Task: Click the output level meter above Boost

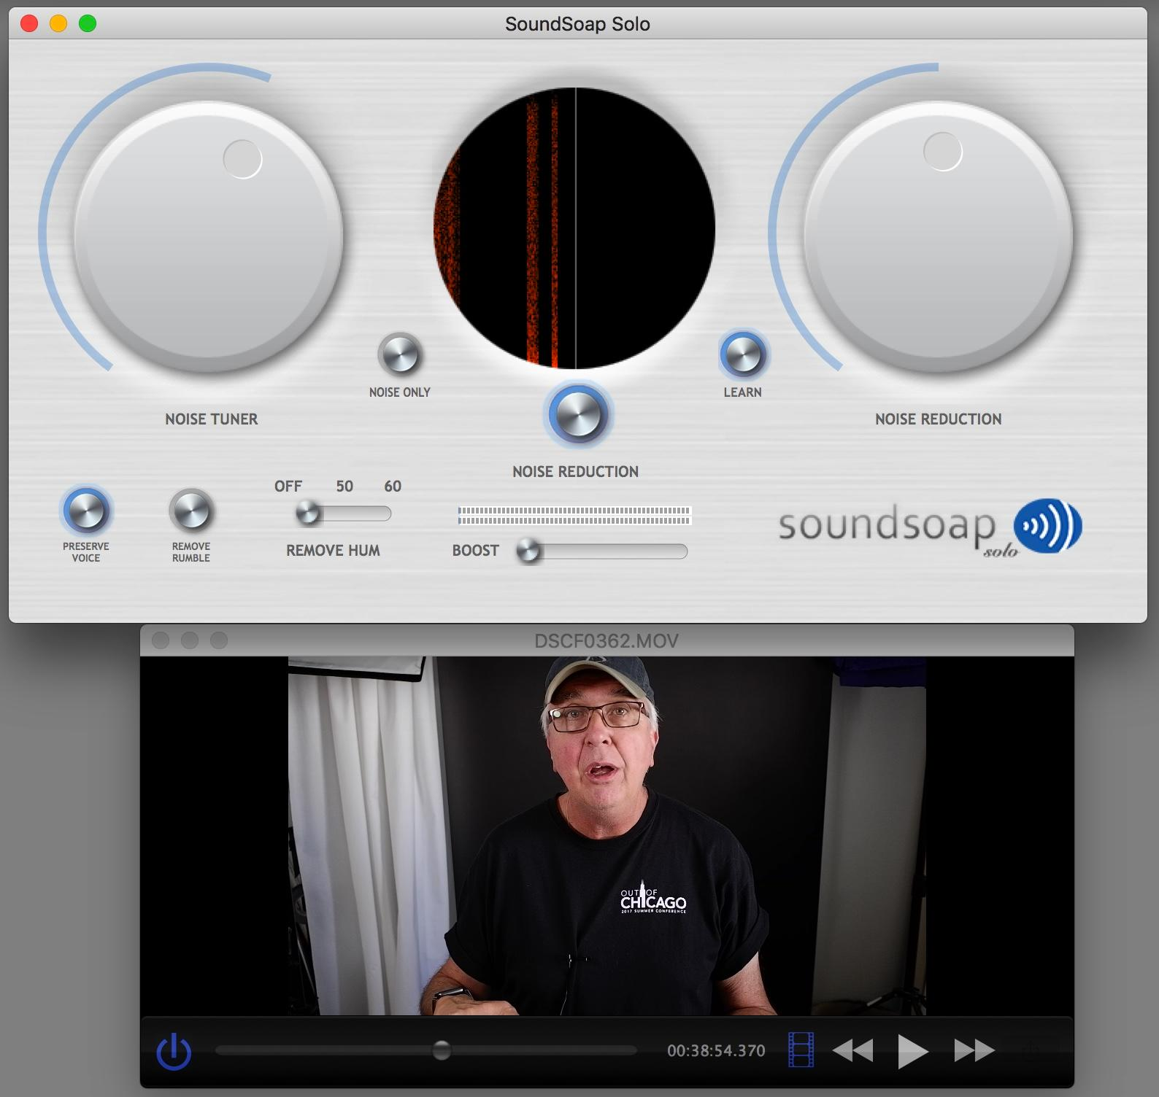Action: (x=574, y=516)
